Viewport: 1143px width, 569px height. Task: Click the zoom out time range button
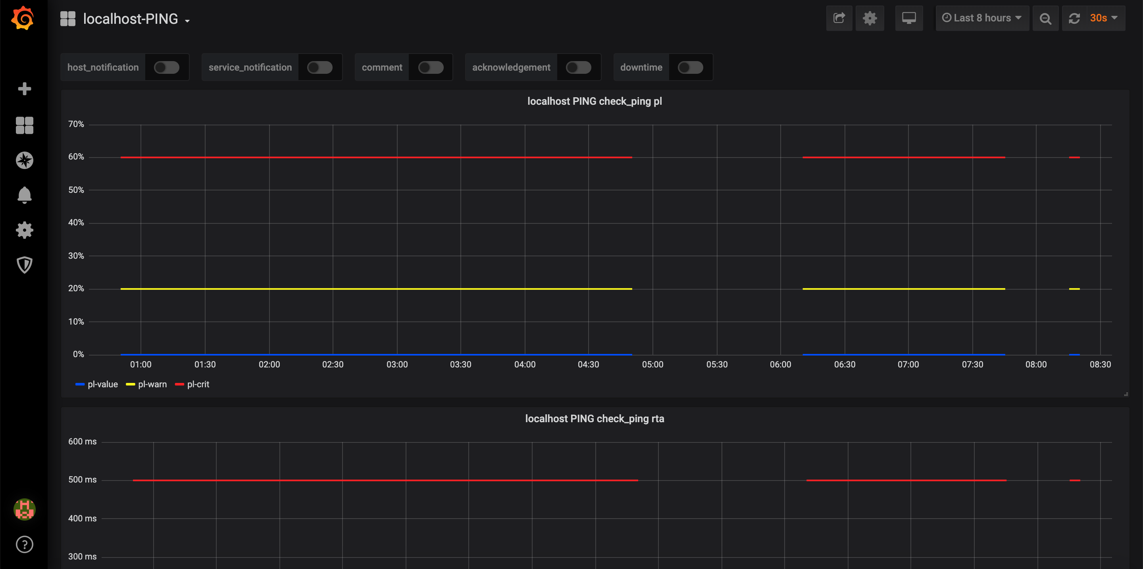pos(1045,19)
